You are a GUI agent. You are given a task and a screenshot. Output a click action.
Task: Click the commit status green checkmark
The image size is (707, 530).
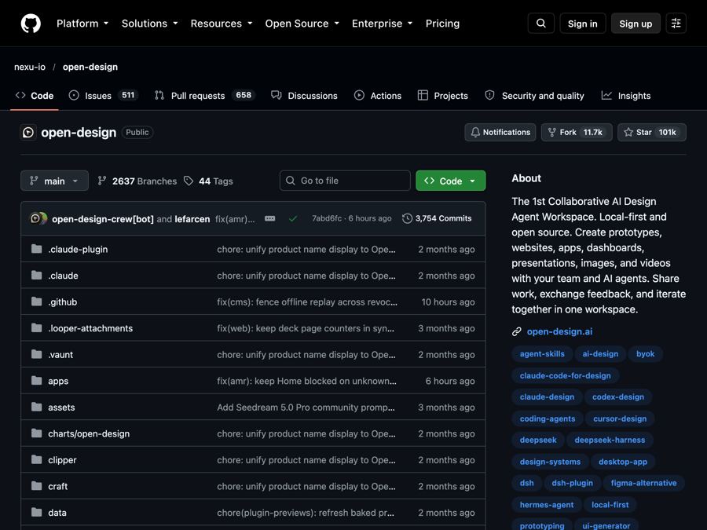pyautogui.click(x=293, y=218)
